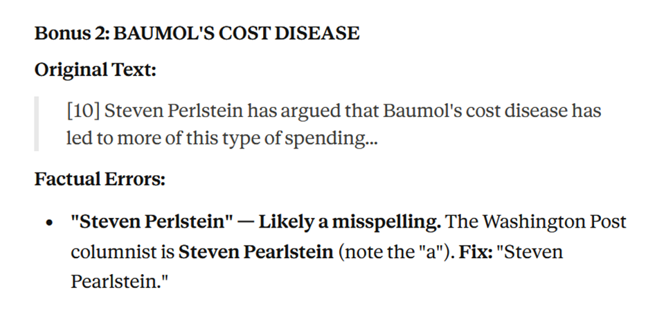Click the bold name "Steven Pearlstein"
648x319 pixels.
click(x=256, y=250)
